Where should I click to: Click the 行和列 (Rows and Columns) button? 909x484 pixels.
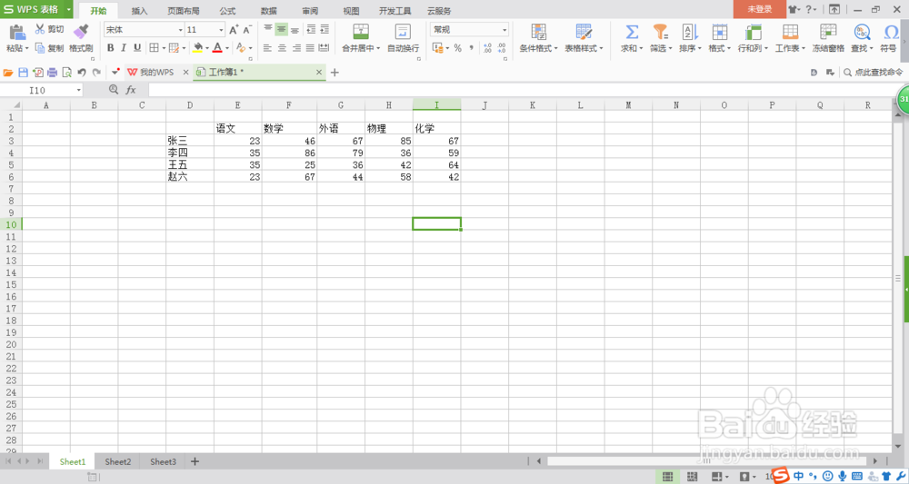point(753,37)
